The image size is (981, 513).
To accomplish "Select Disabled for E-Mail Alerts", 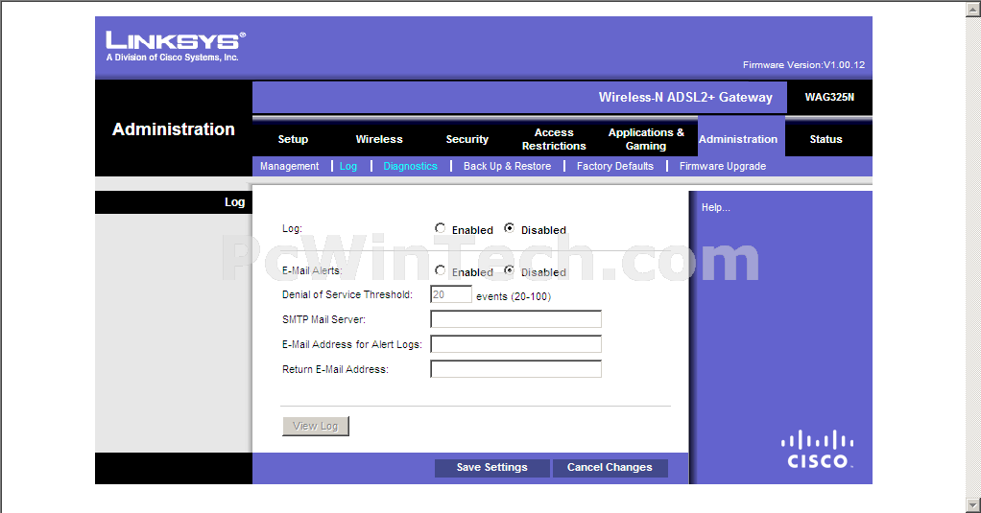I will pos(510,270).
